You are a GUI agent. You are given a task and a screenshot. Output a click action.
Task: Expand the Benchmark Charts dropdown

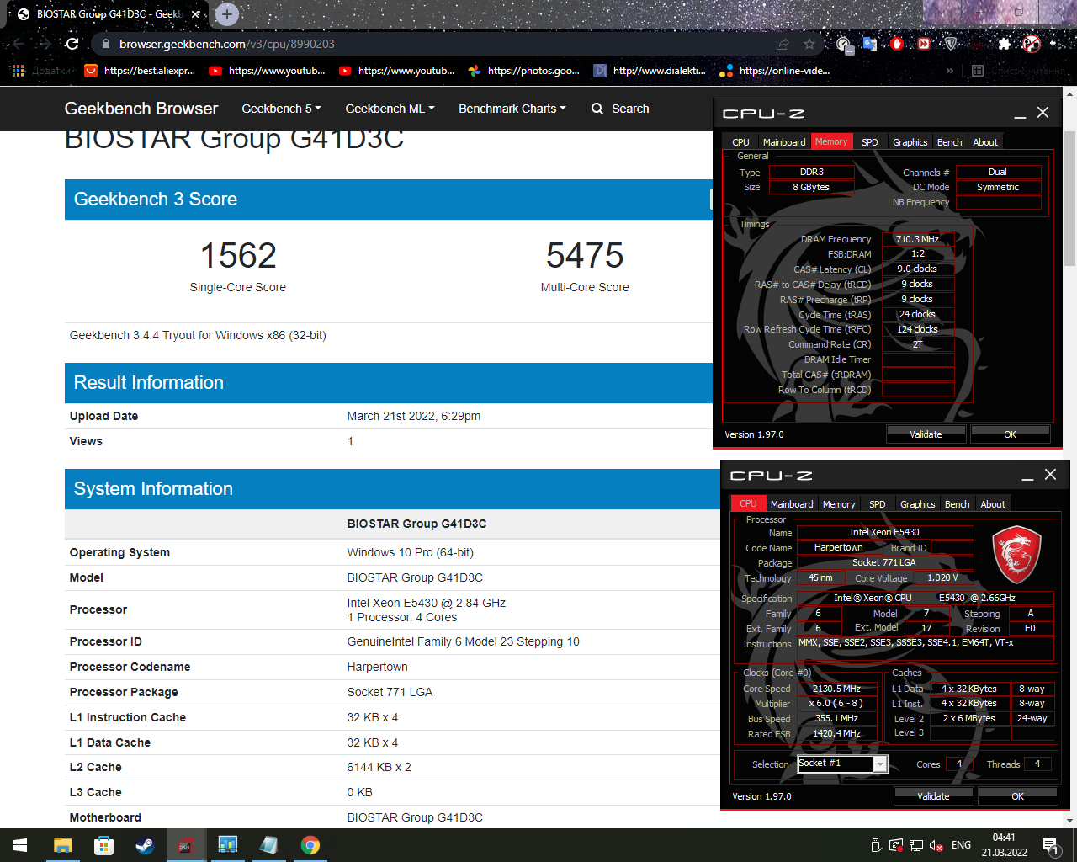pyautogui.click(x=512, y=109)
